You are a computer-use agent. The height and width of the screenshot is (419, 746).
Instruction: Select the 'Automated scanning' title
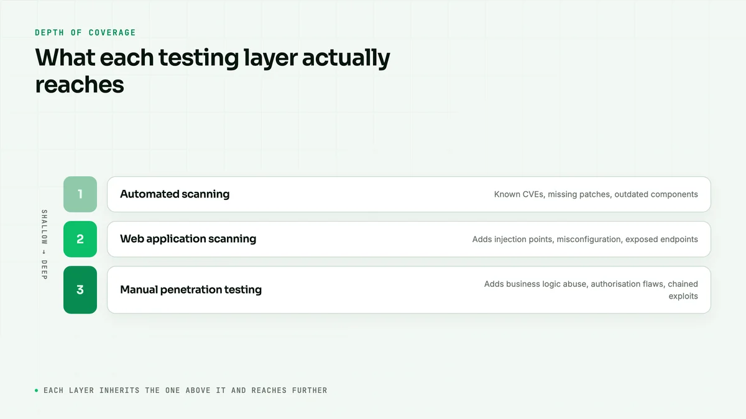tap(175, 194)
